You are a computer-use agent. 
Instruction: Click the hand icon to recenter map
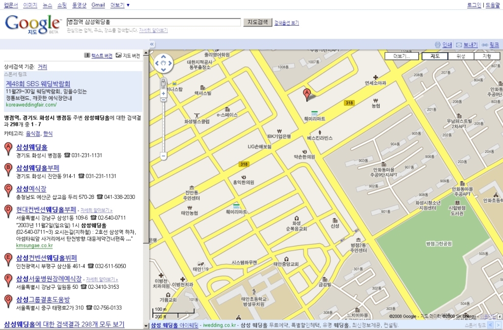pyautogui.click(x=163, y=63)
